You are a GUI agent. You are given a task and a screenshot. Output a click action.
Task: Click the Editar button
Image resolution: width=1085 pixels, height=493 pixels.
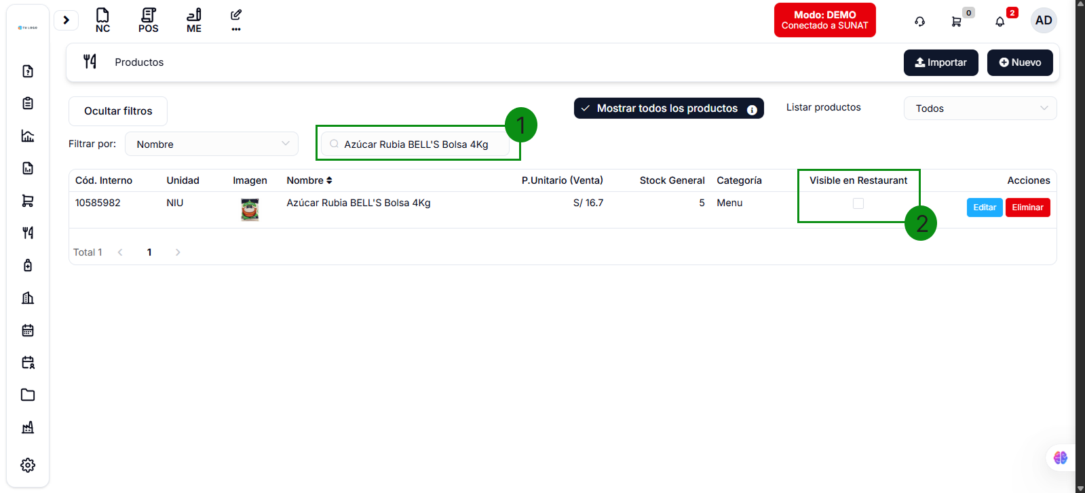pos(984,208)
